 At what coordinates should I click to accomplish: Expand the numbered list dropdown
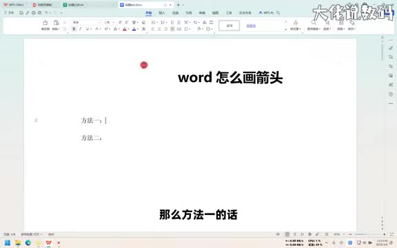pyautogui.click(x=166, y=23)
